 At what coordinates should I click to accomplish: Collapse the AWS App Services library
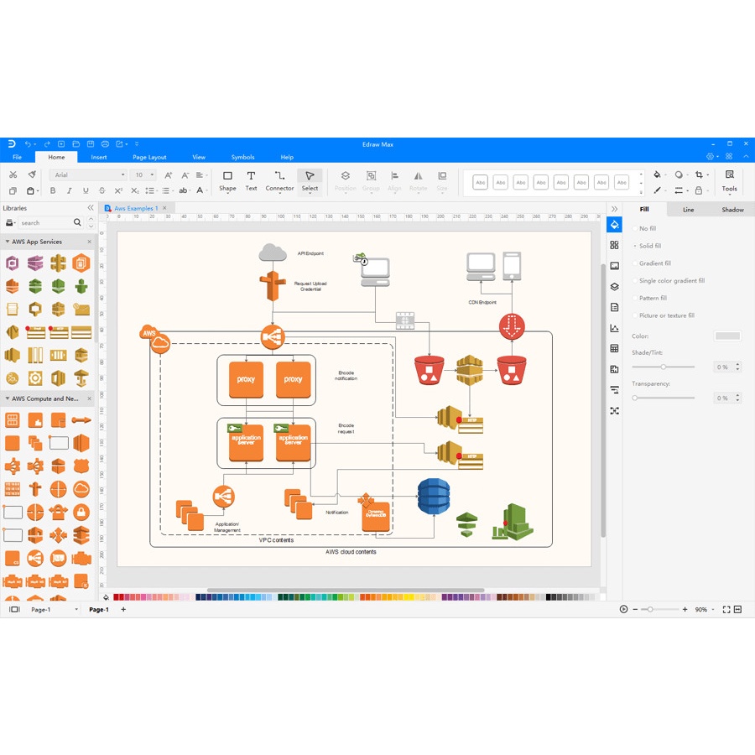point(8,242)
